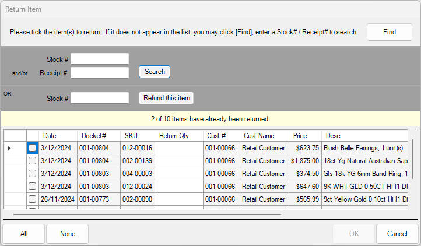The height and width of the screenshot is (246, 421).
Task: Focus the Receipt # text field
Action: pos(100,73)
